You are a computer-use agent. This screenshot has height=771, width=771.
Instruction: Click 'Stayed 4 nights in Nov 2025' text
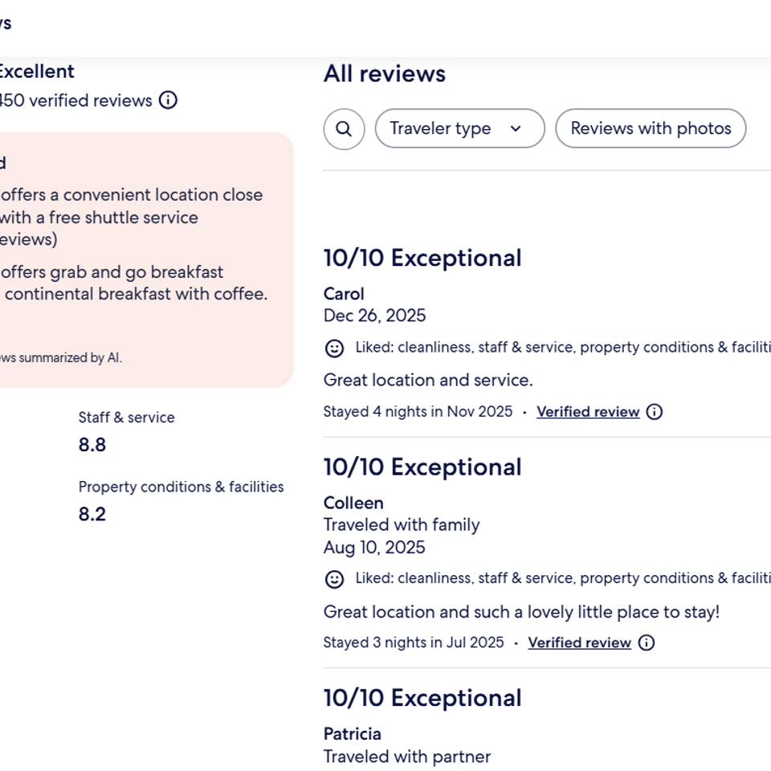[418, 412]
